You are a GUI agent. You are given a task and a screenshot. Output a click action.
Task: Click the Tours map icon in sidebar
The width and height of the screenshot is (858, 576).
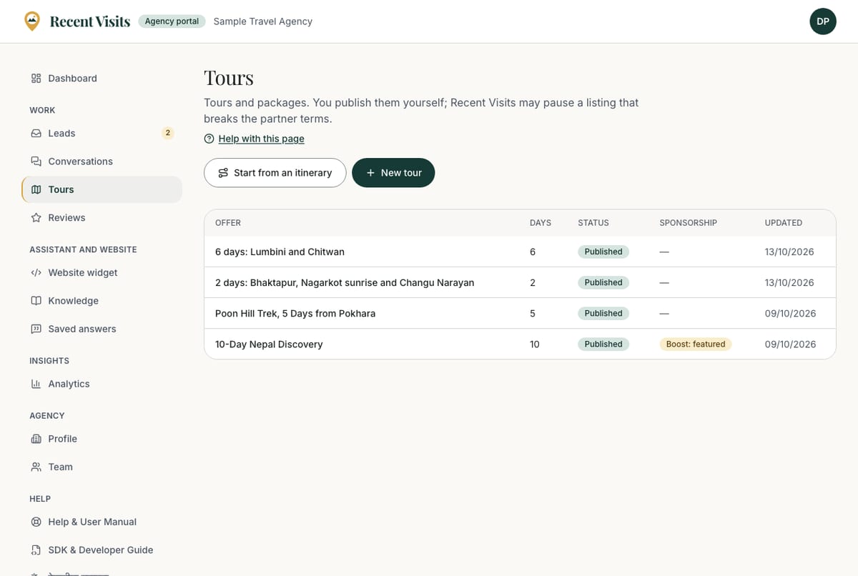click(36, 189)
